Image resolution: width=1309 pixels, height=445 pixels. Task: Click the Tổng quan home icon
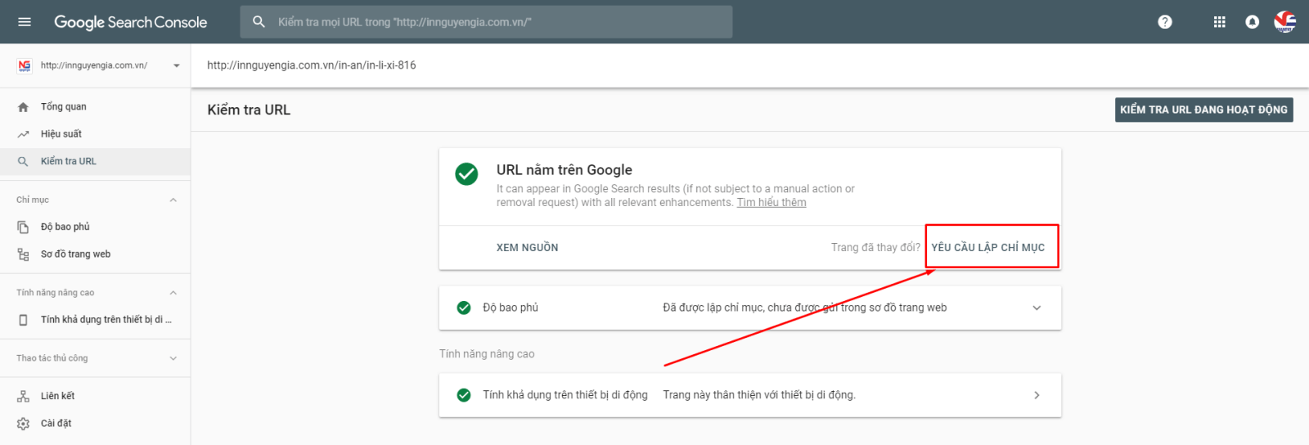click(23, 107)
